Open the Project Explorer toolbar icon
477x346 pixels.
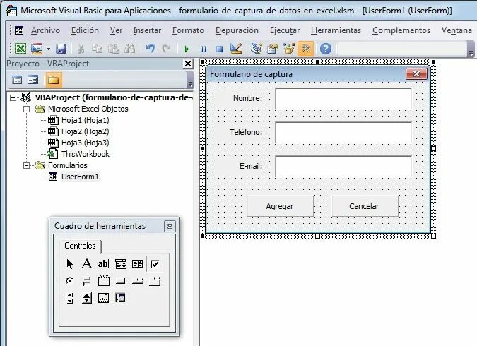point(256,49)
